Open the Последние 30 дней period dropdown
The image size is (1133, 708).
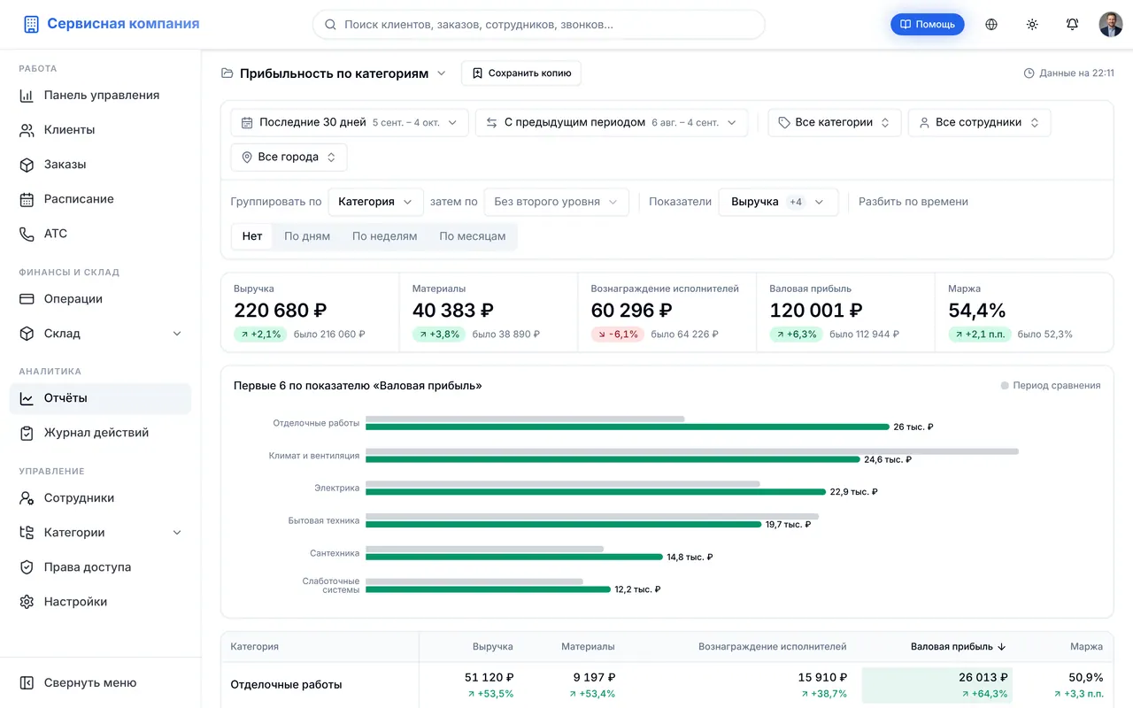(350, 122)
